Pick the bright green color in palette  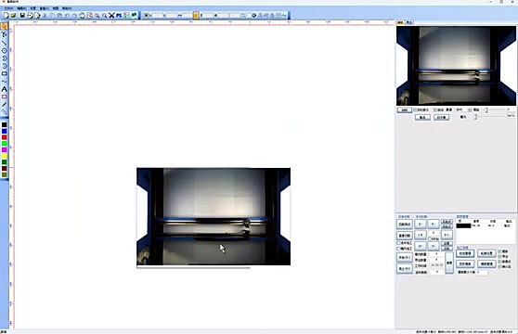(x=5, y=144)
